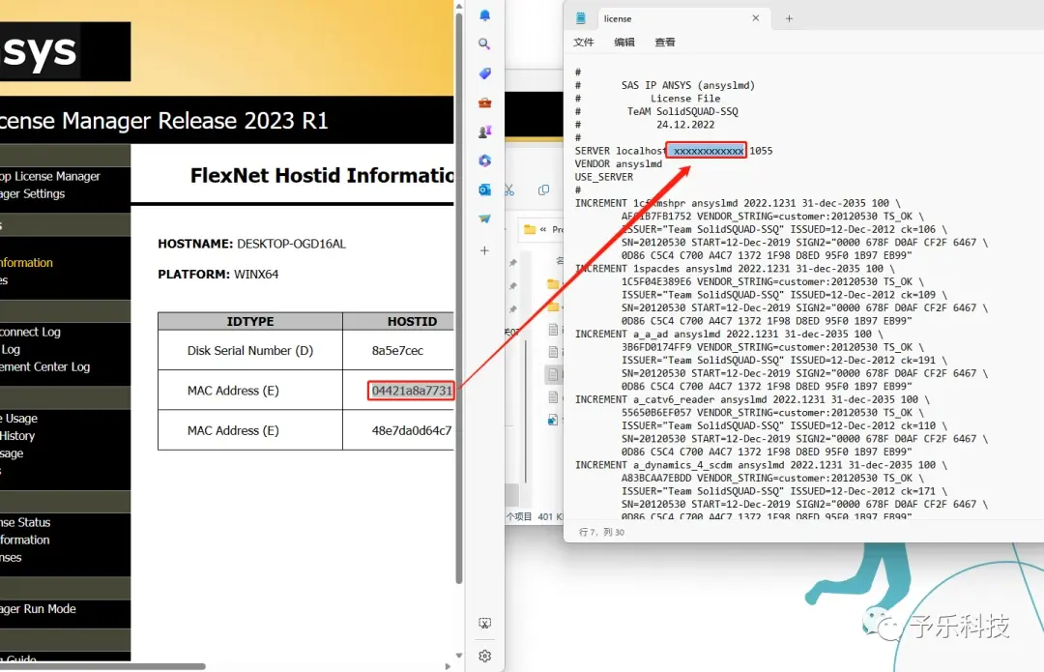Screen dimensions: 1044x672
Task: Click the Disk Serial Number (D) cell
Action: pos(250,350)
